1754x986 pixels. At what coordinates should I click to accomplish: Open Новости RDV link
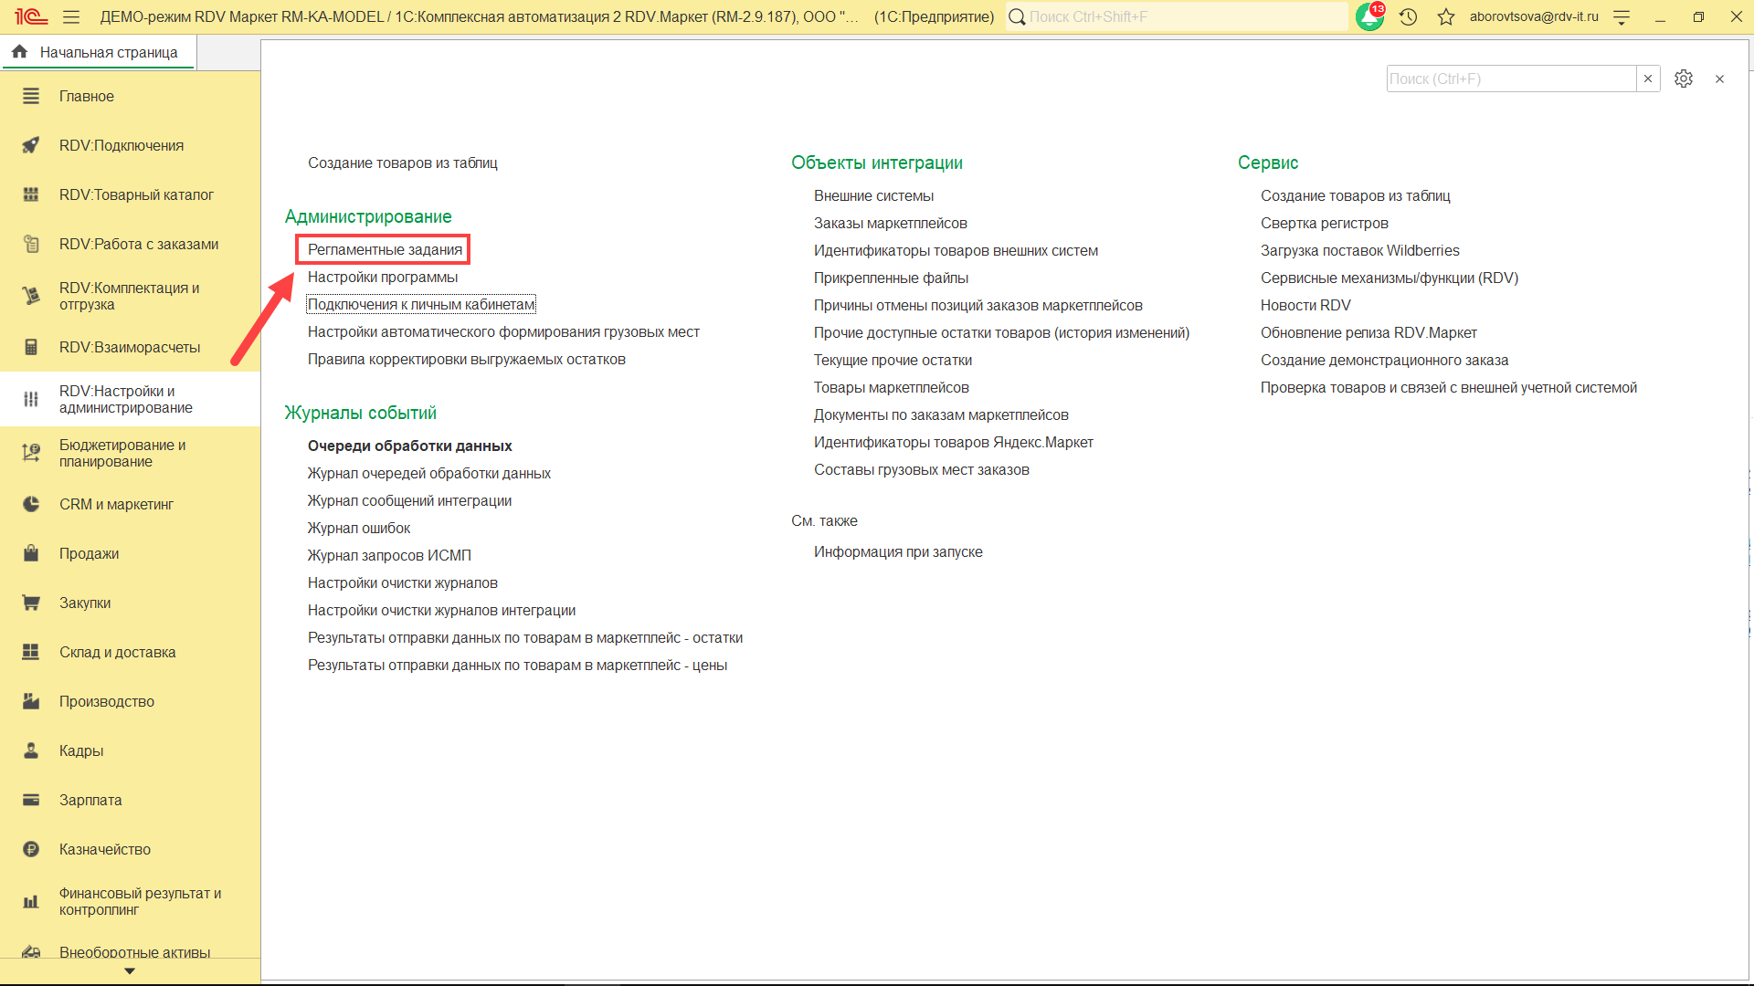tap(1305, 305)
